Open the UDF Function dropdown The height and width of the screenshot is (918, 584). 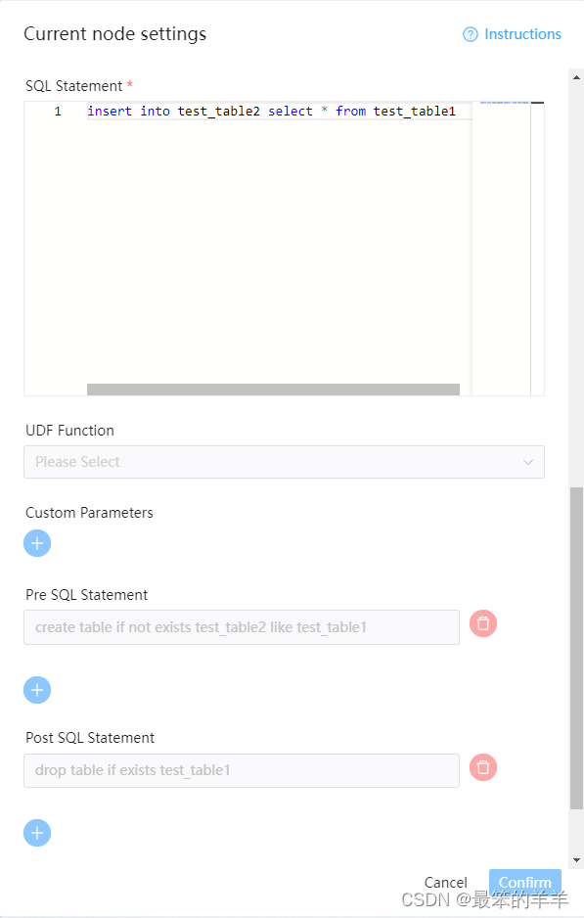click(284, 462)
